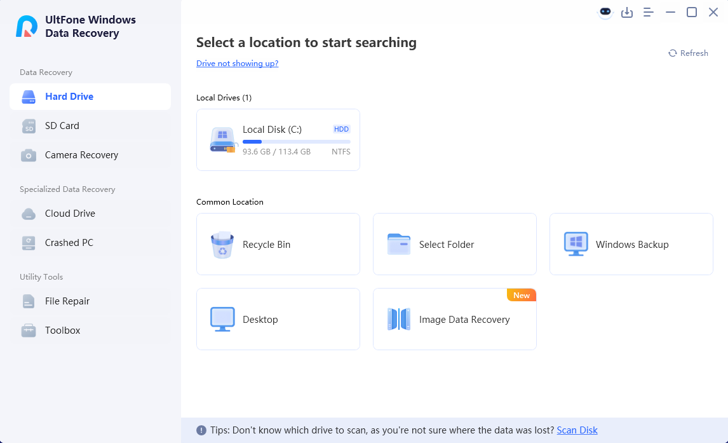
Task: Open the hamburger menu in title bar
Action: click(x=649, y=12)
